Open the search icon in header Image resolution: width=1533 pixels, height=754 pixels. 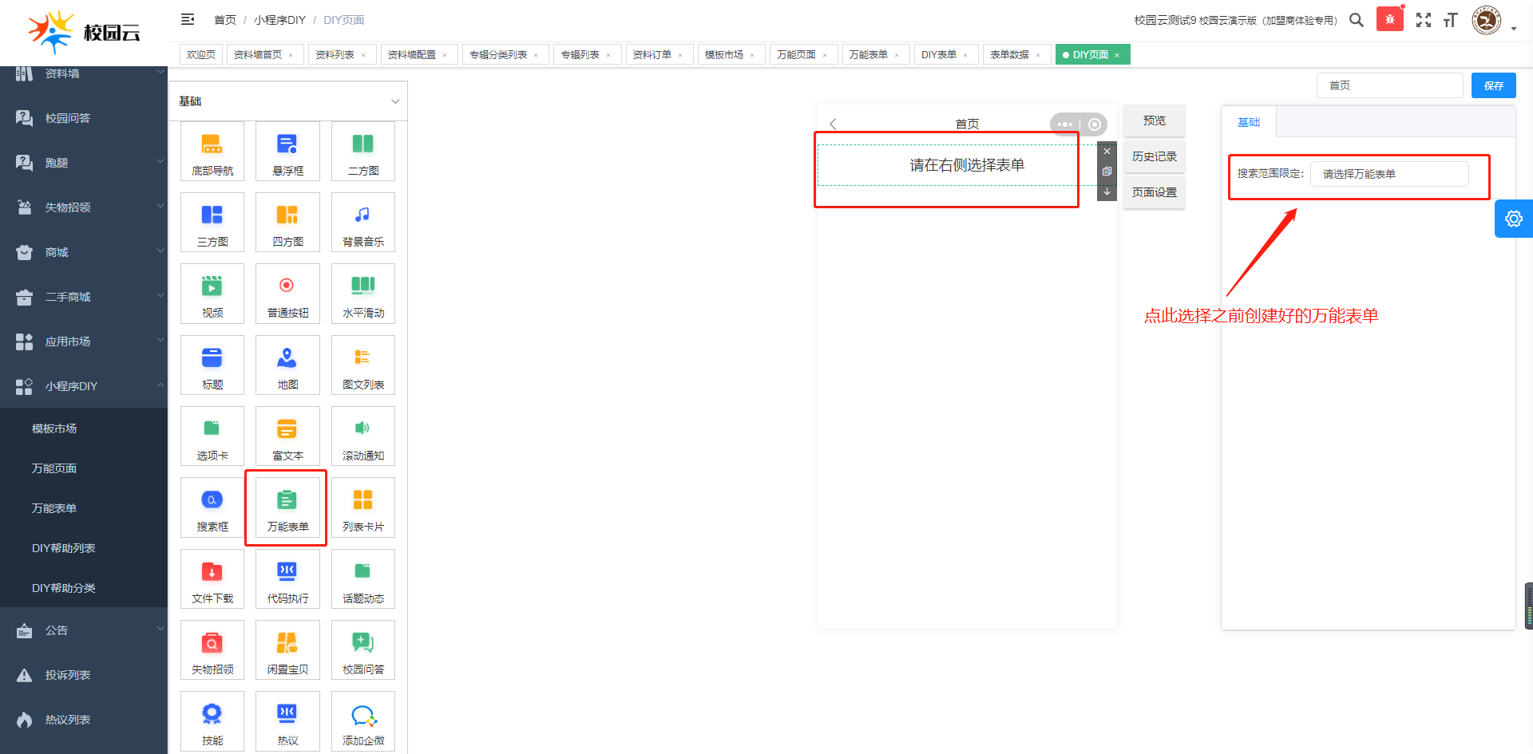[1357, 20]
